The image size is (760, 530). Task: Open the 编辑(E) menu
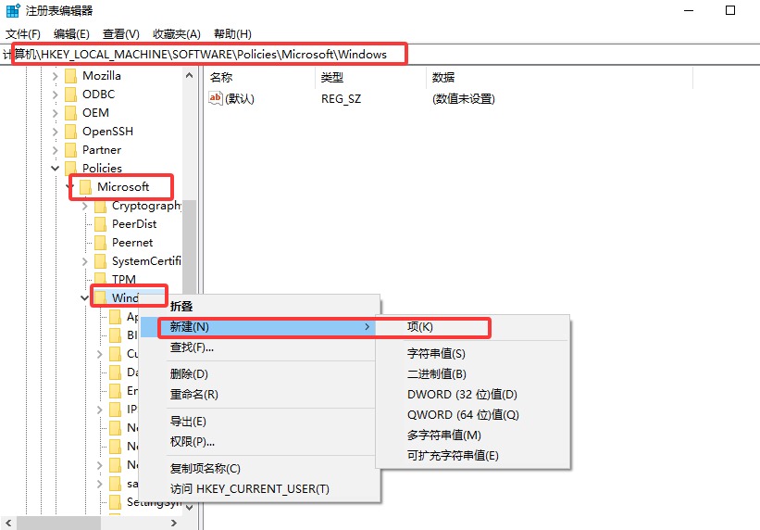(x=71, y=34)
